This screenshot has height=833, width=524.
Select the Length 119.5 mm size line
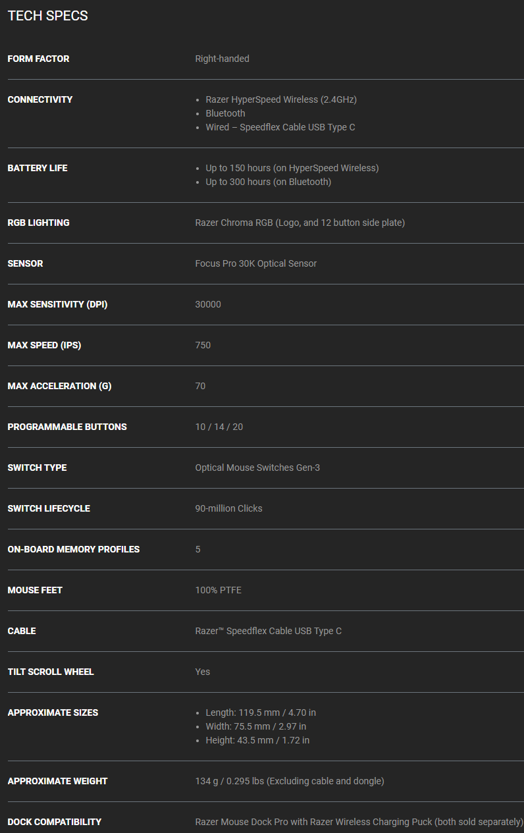click(261, 712)
